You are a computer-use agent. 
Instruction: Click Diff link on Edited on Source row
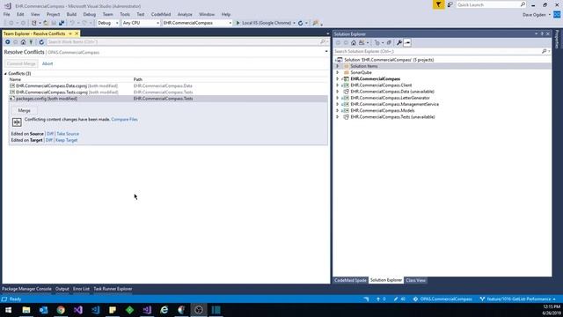click(x=50, y=134)
